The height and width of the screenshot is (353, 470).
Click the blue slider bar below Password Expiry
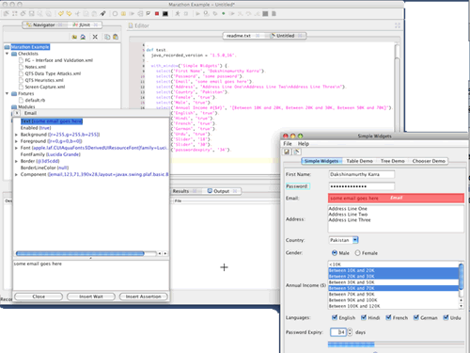(x=351, y=345)
